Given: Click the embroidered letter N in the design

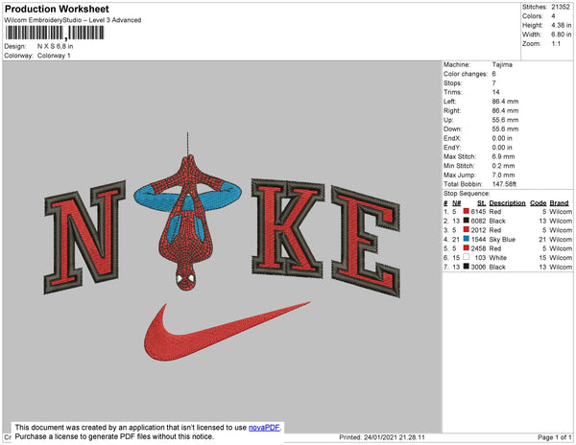Looking at the screenshot, I should click(x=84, y=237).
